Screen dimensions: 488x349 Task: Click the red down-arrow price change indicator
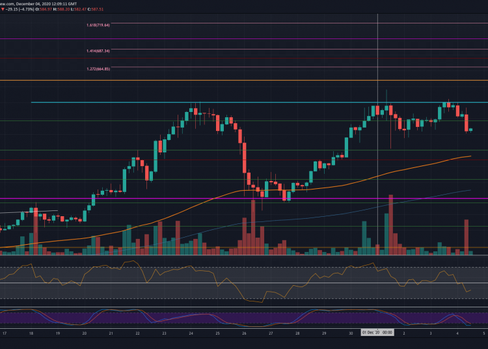pyautogui.click(x=2, y=8)
